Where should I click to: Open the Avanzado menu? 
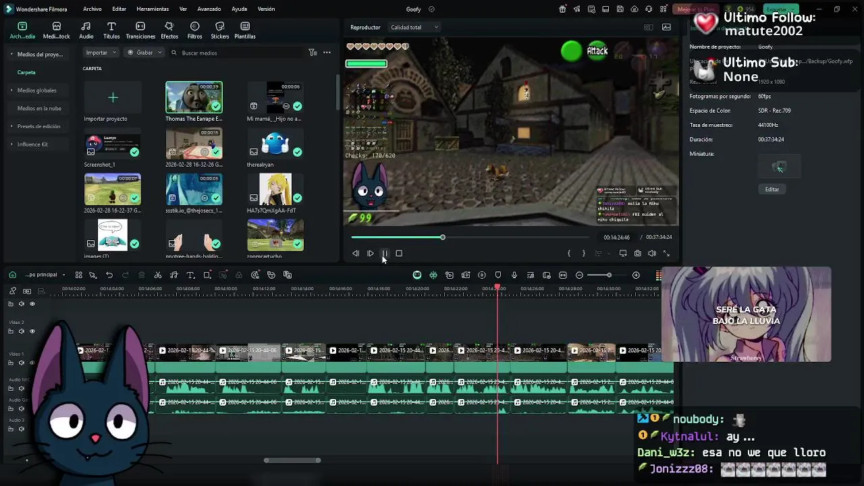209,9
